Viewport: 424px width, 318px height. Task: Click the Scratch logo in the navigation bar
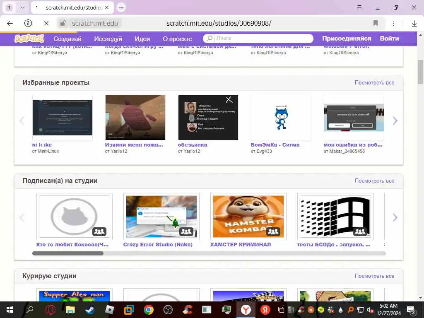click(x=29, y=39)
